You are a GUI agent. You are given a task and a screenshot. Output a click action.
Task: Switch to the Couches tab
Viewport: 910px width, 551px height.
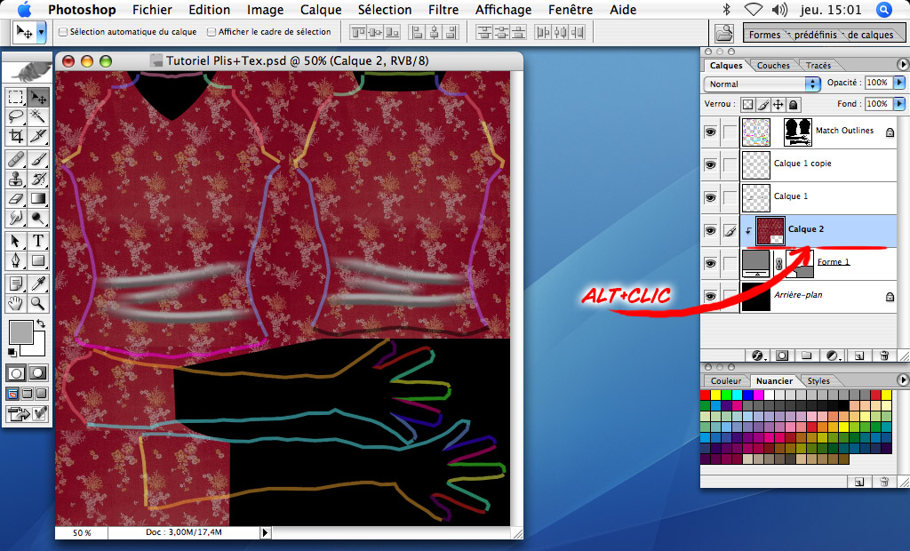tap(773, 65)
